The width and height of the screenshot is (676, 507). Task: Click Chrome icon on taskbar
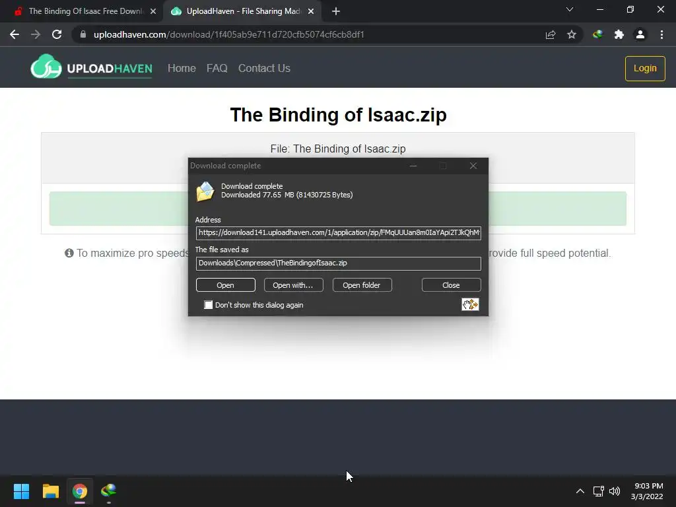pyautogui.click(x=80, y=491)
